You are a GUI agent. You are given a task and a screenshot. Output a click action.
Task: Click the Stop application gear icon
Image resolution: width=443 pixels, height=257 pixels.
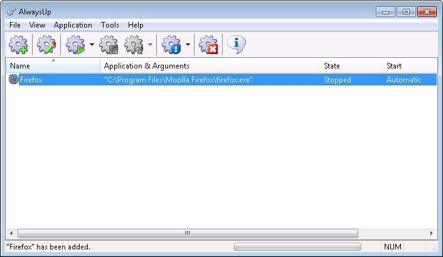point(109,45)
